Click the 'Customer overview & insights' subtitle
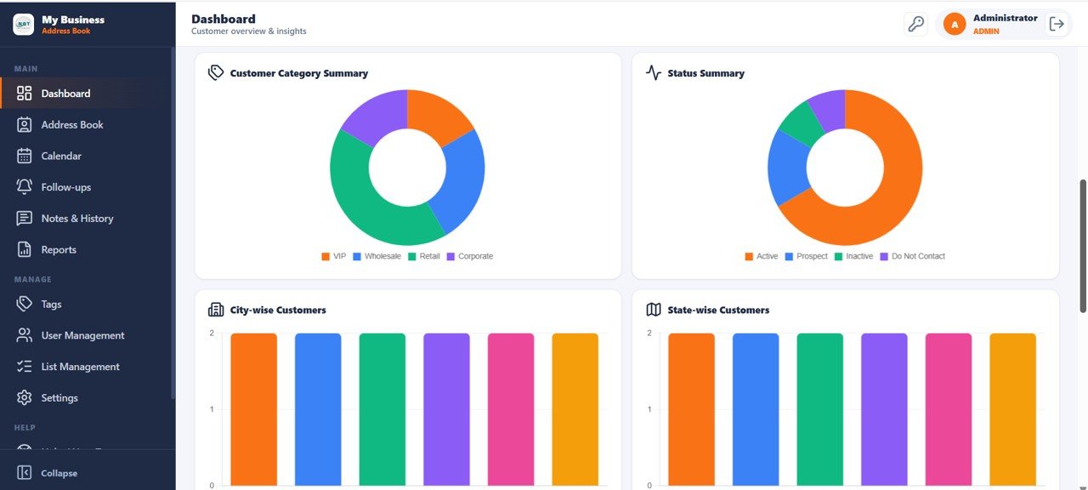 point(249,31)
